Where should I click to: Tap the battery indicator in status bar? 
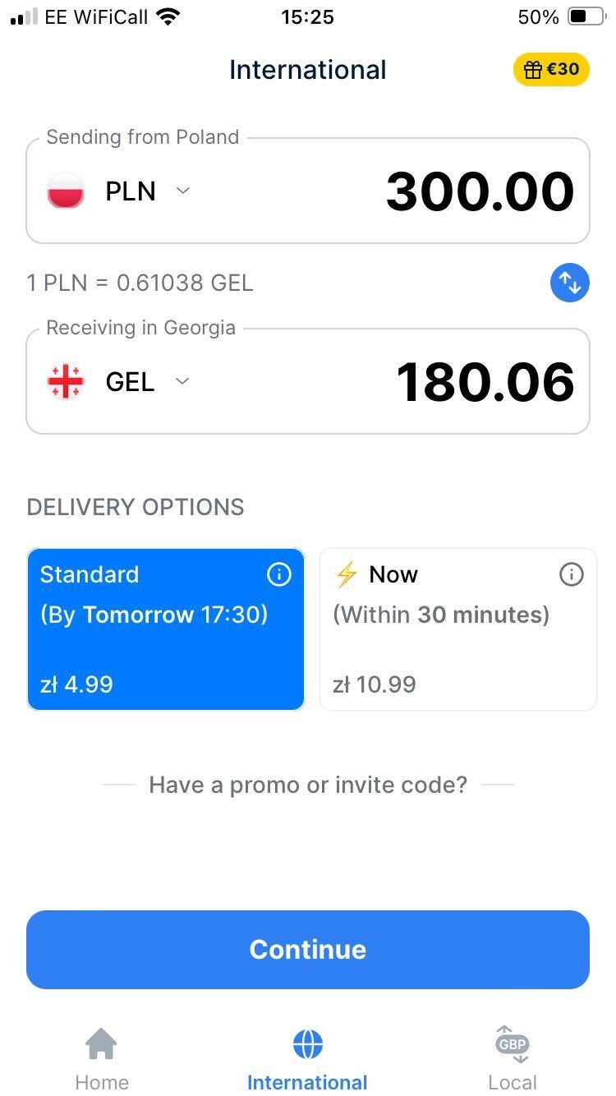pyautogui.click(x=586, y=16)
